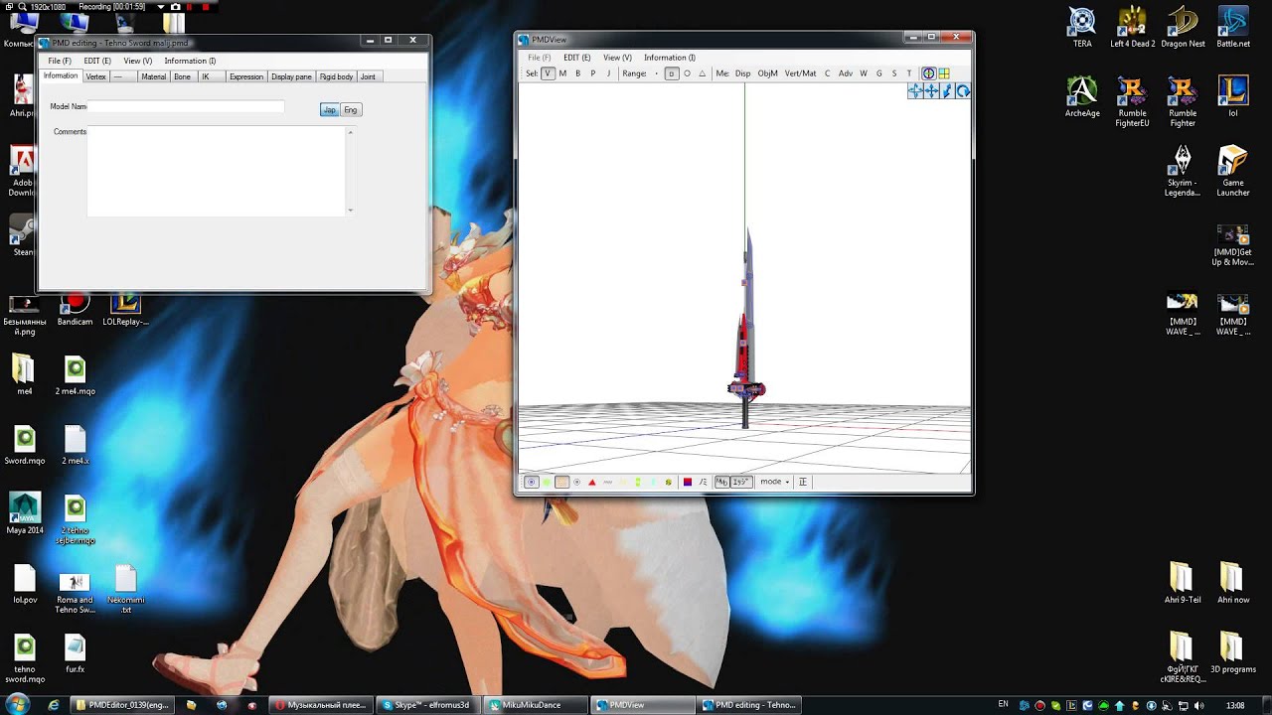
Task: Switch to the Material tab
Action: [154, 76]
